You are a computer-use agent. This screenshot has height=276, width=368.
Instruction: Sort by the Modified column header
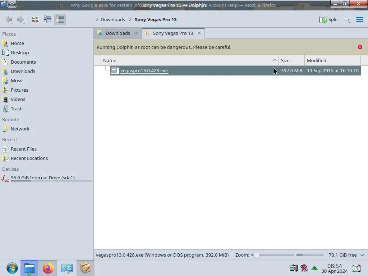pos(332,60)
